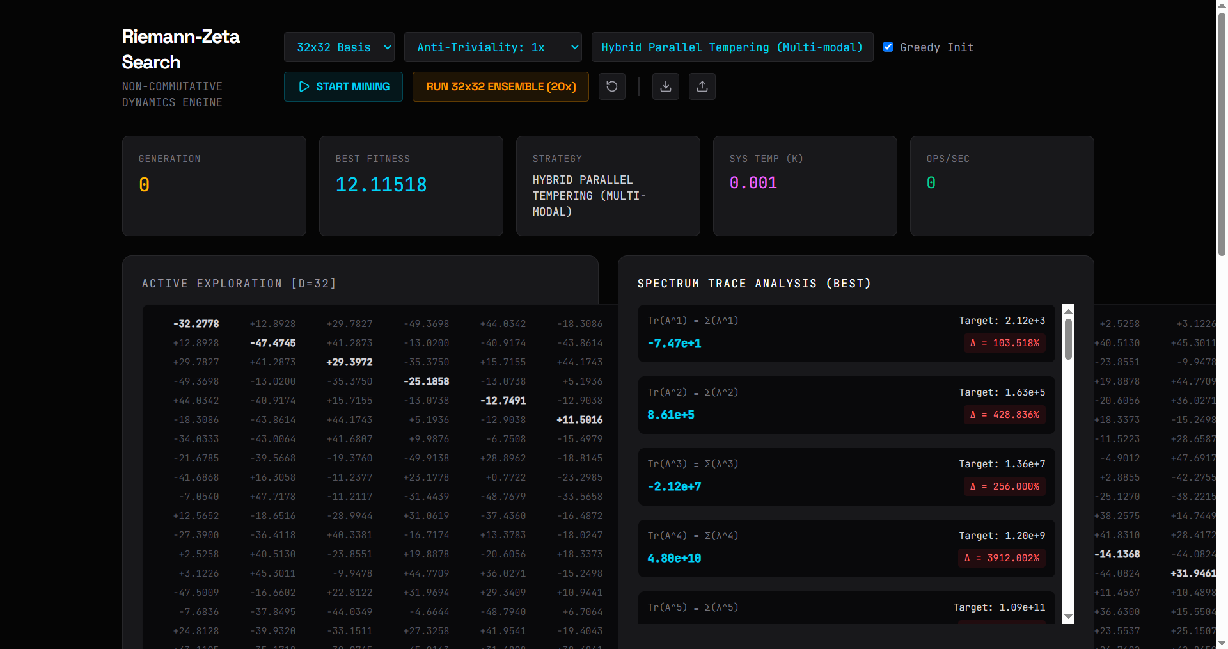1228x649 pixels.
Task: Click the matrix cell +0.7722
Action: click(x=505, y=477)
